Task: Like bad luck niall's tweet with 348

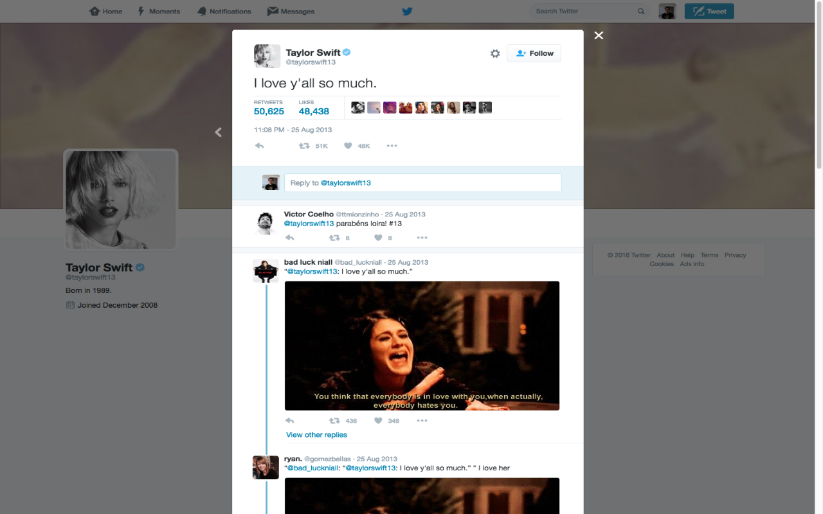Action: click(x=386, y=421)
